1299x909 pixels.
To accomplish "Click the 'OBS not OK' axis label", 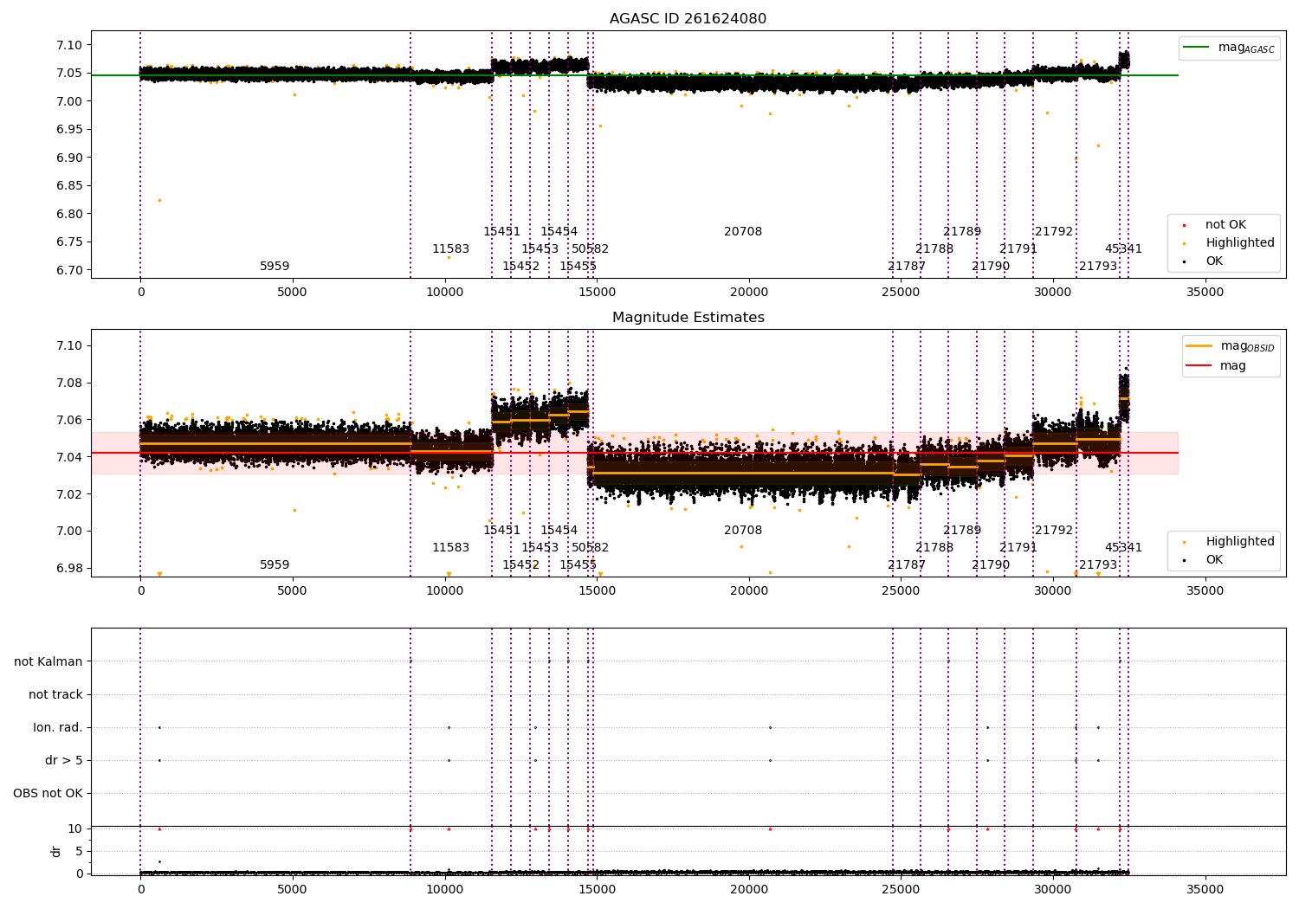I will pyautogui.click(x=48, y=794).
